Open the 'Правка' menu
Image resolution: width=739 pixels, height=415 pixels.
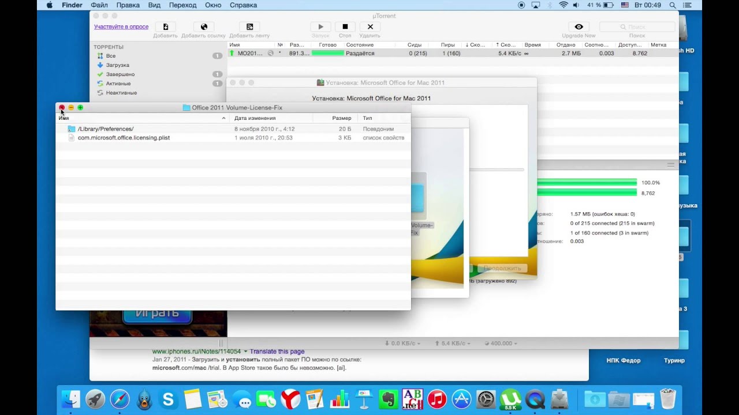tap(128, 5)
